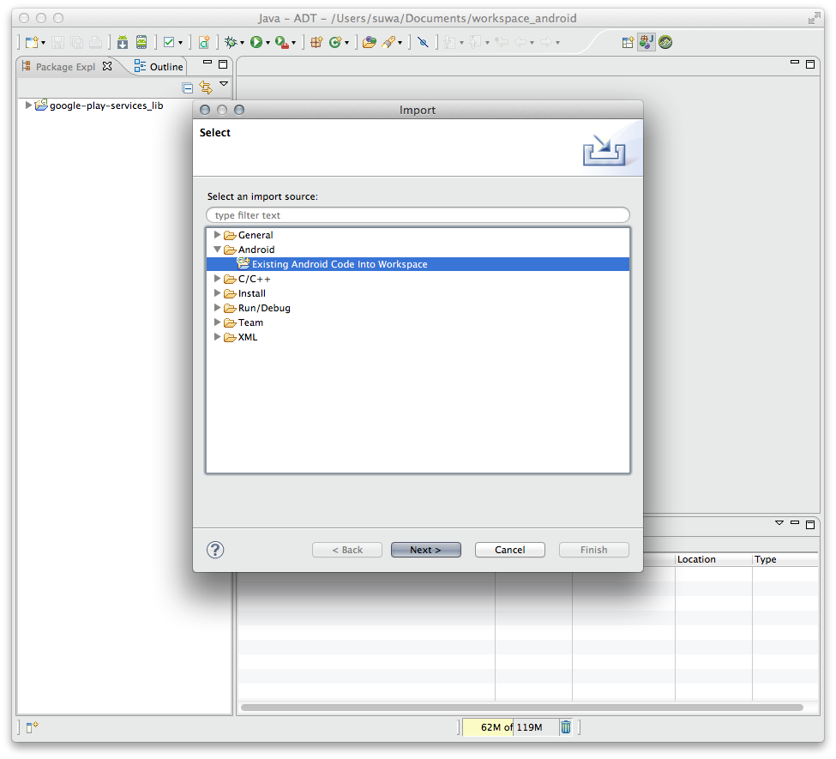This screenshot has height=759, width=836.
Task: Click Collapse All in Package Explorer
Action: click(188, 87)
